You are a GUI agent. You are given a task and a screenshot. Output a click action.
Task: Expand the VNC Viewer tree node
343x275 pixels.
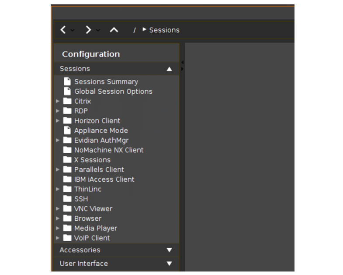coord(58,208)
